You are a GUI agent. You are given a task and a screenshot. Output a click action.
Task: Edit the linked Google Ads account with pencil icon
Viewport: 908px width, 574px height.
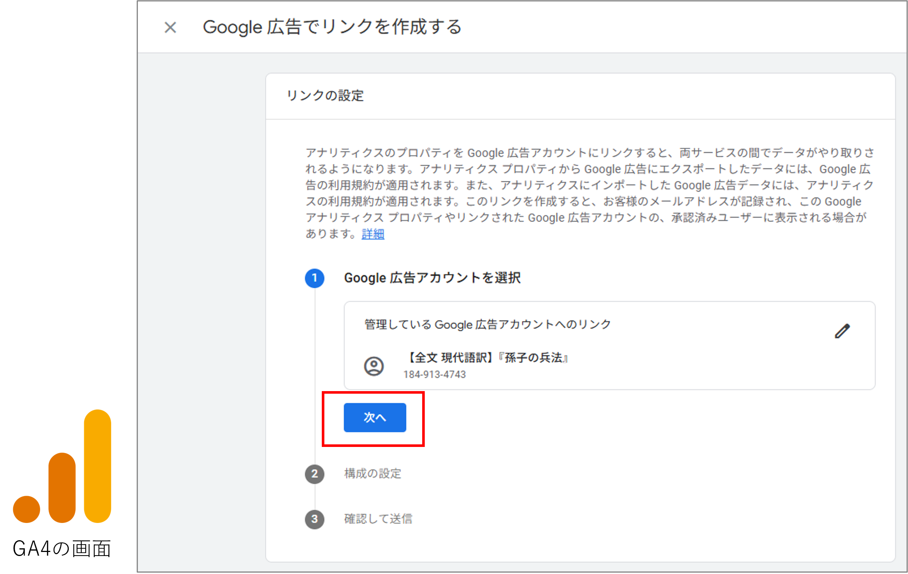pyautogui.click(x=843, y=331)
